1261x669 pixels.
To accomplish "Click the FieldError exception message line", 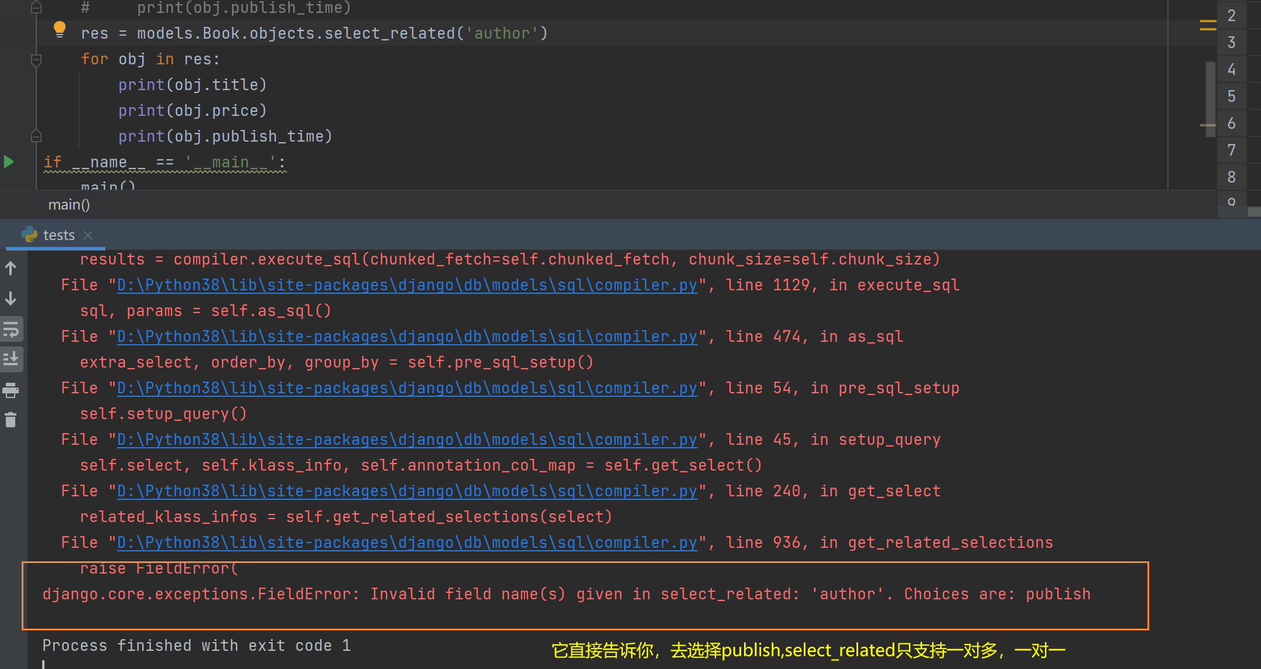I will pos(566,594).
